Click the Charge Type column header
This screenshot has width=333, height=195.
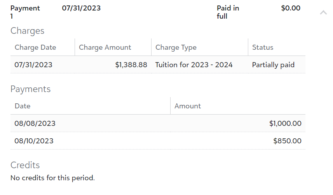pyautogui.click(x=176, y=47)
